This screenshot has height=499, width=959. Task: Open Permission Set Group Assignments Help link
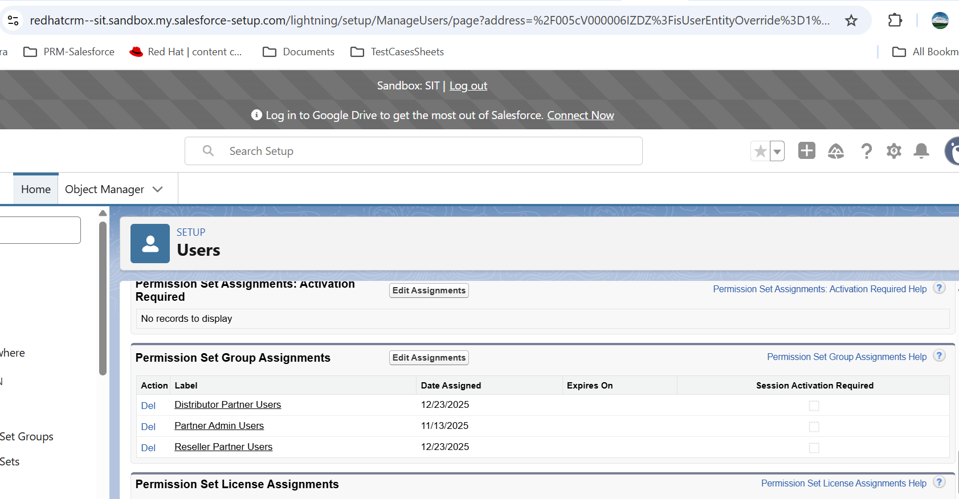[x=847, y=357]
